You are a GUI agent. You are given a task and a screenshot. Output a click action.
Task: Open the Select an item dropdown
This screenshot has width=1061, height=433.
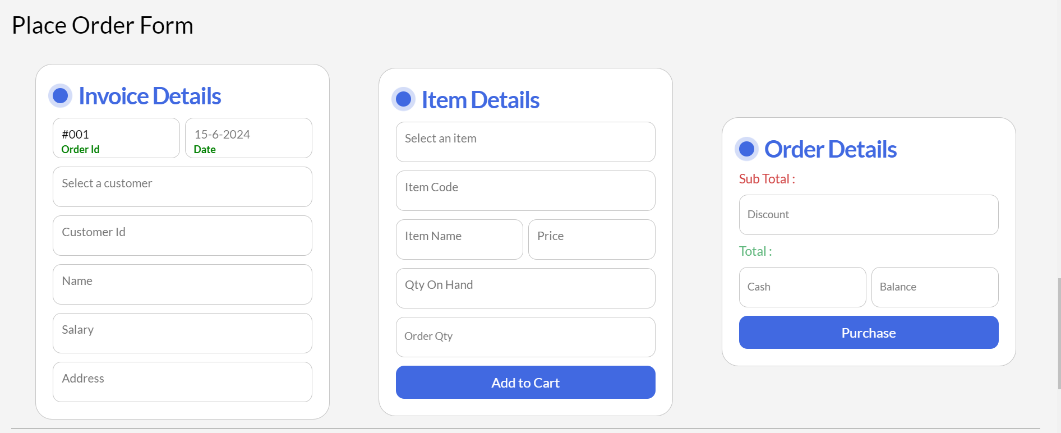point(525,142)
